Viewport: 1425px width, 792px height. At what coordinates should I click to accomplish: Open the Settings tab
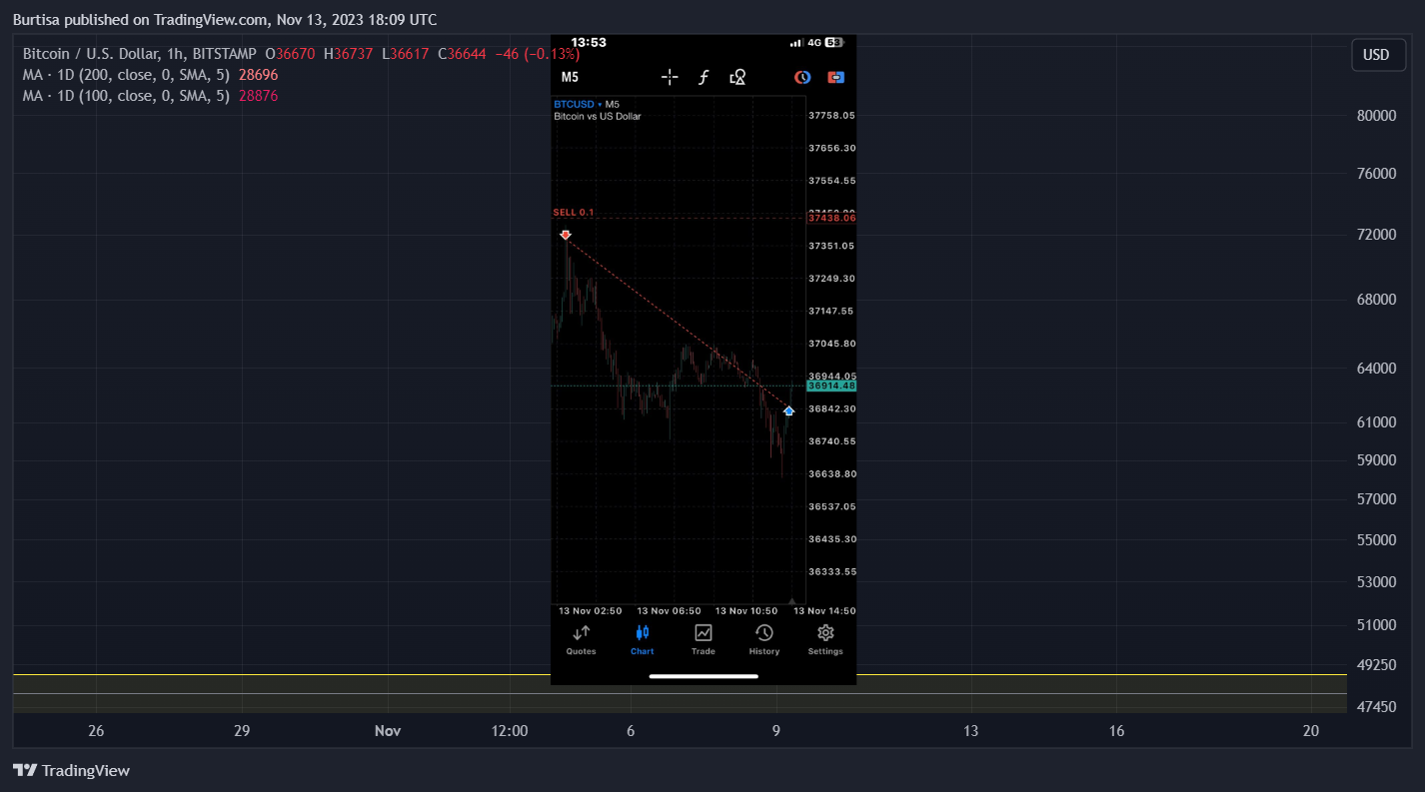pyautogui.click(x=825, y=639)
